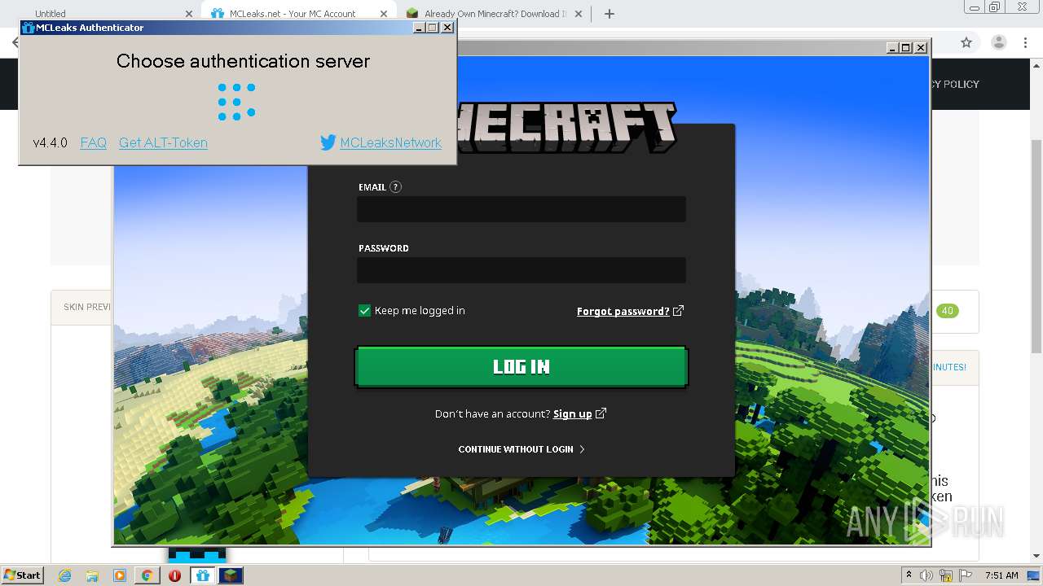This screenshot has height=586, width=1043.
Task: Open the Forgot password link
Action: click(623, 311)
